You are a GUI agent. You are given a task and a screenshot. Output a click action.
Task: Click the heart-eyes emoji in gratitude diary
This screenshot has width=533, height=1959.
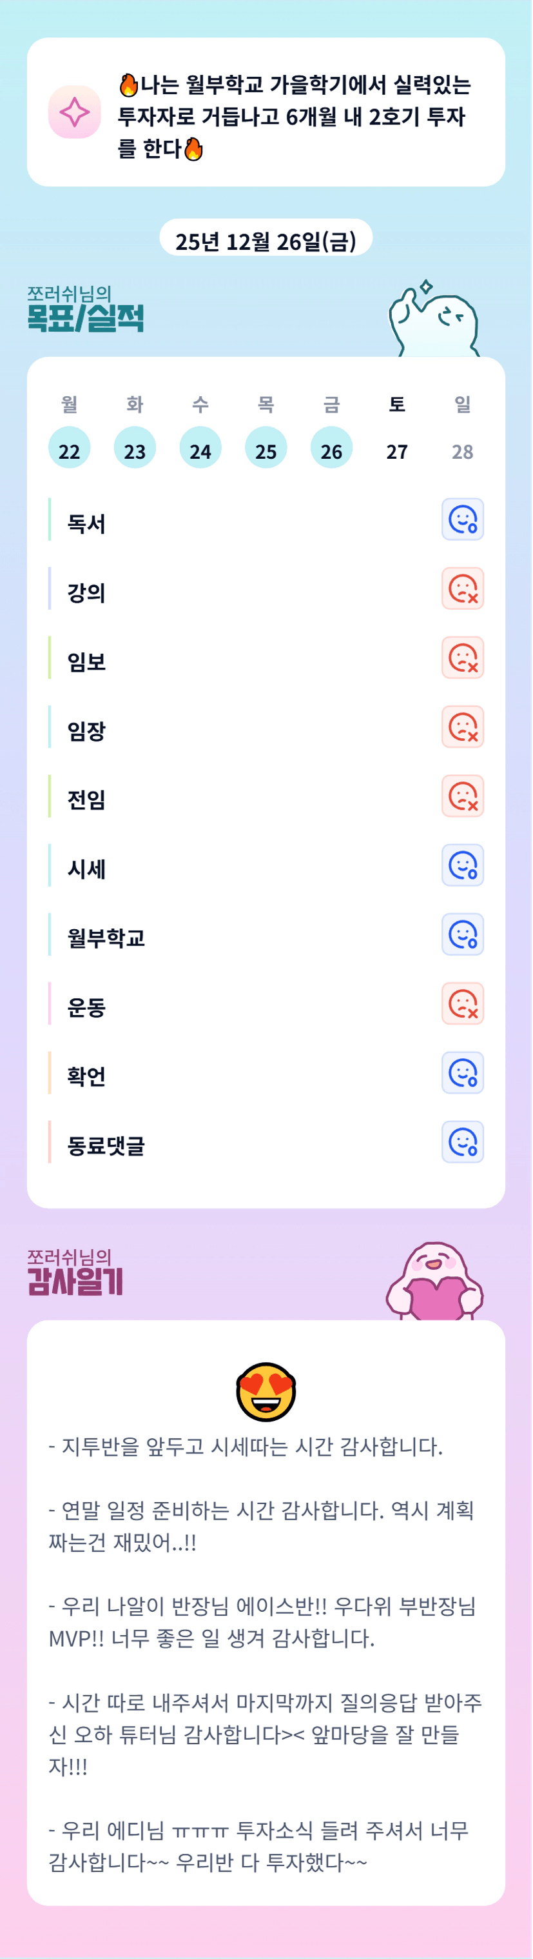click(x=266, y=1392)
